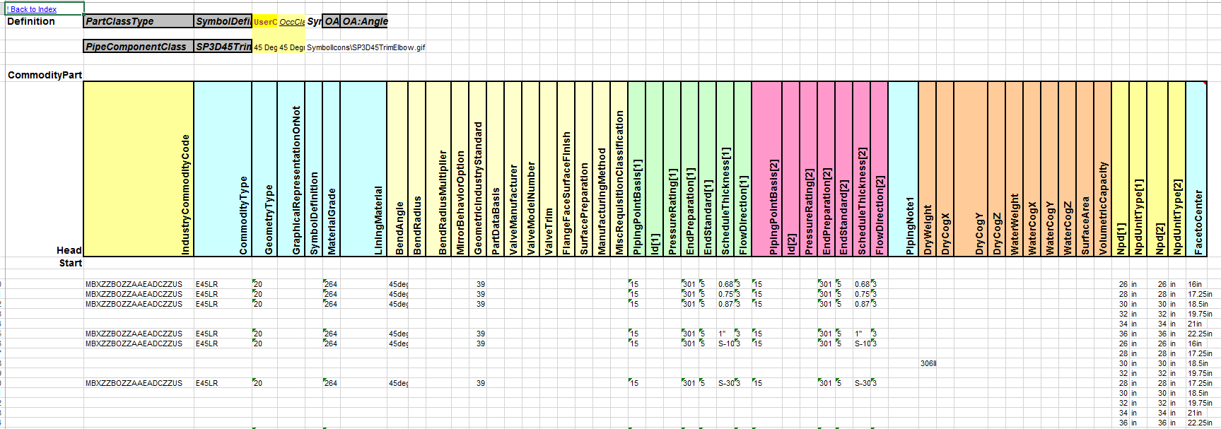Click the CommodityType column header
This screenshot has width=1221, height=429.
pyautogui.click(x=223, y=168)
